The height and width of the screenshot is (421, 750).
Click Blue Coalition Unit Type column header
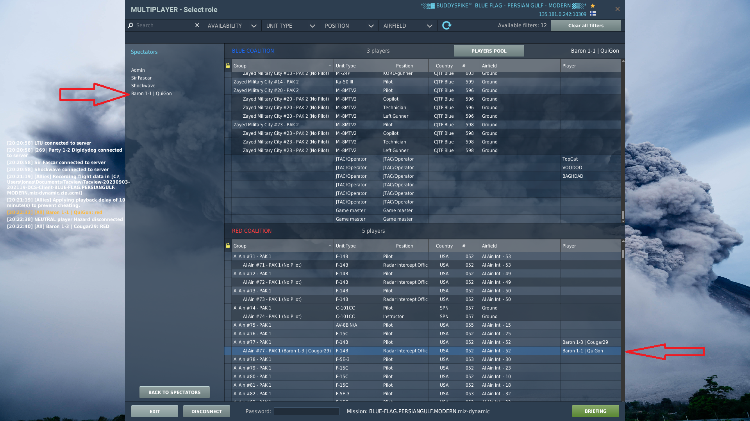357,66
